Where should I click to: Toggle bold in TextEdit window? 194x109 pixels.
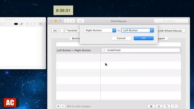pos(27,24)
